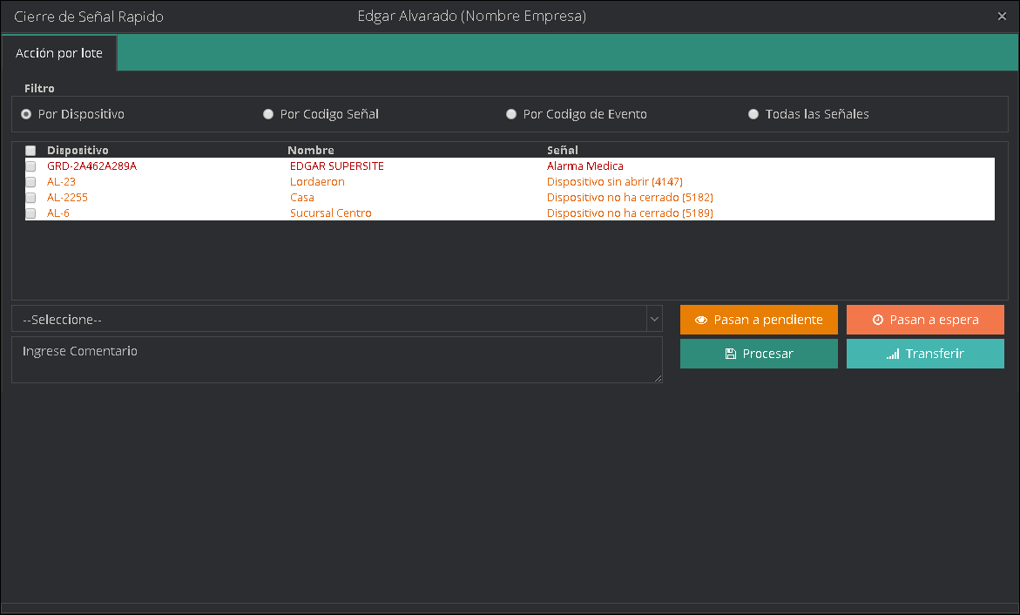The width and height of the screenshot is (1020, 615).
Task: Enable the Todas las Señales filter
Action: tap(753, 114)
